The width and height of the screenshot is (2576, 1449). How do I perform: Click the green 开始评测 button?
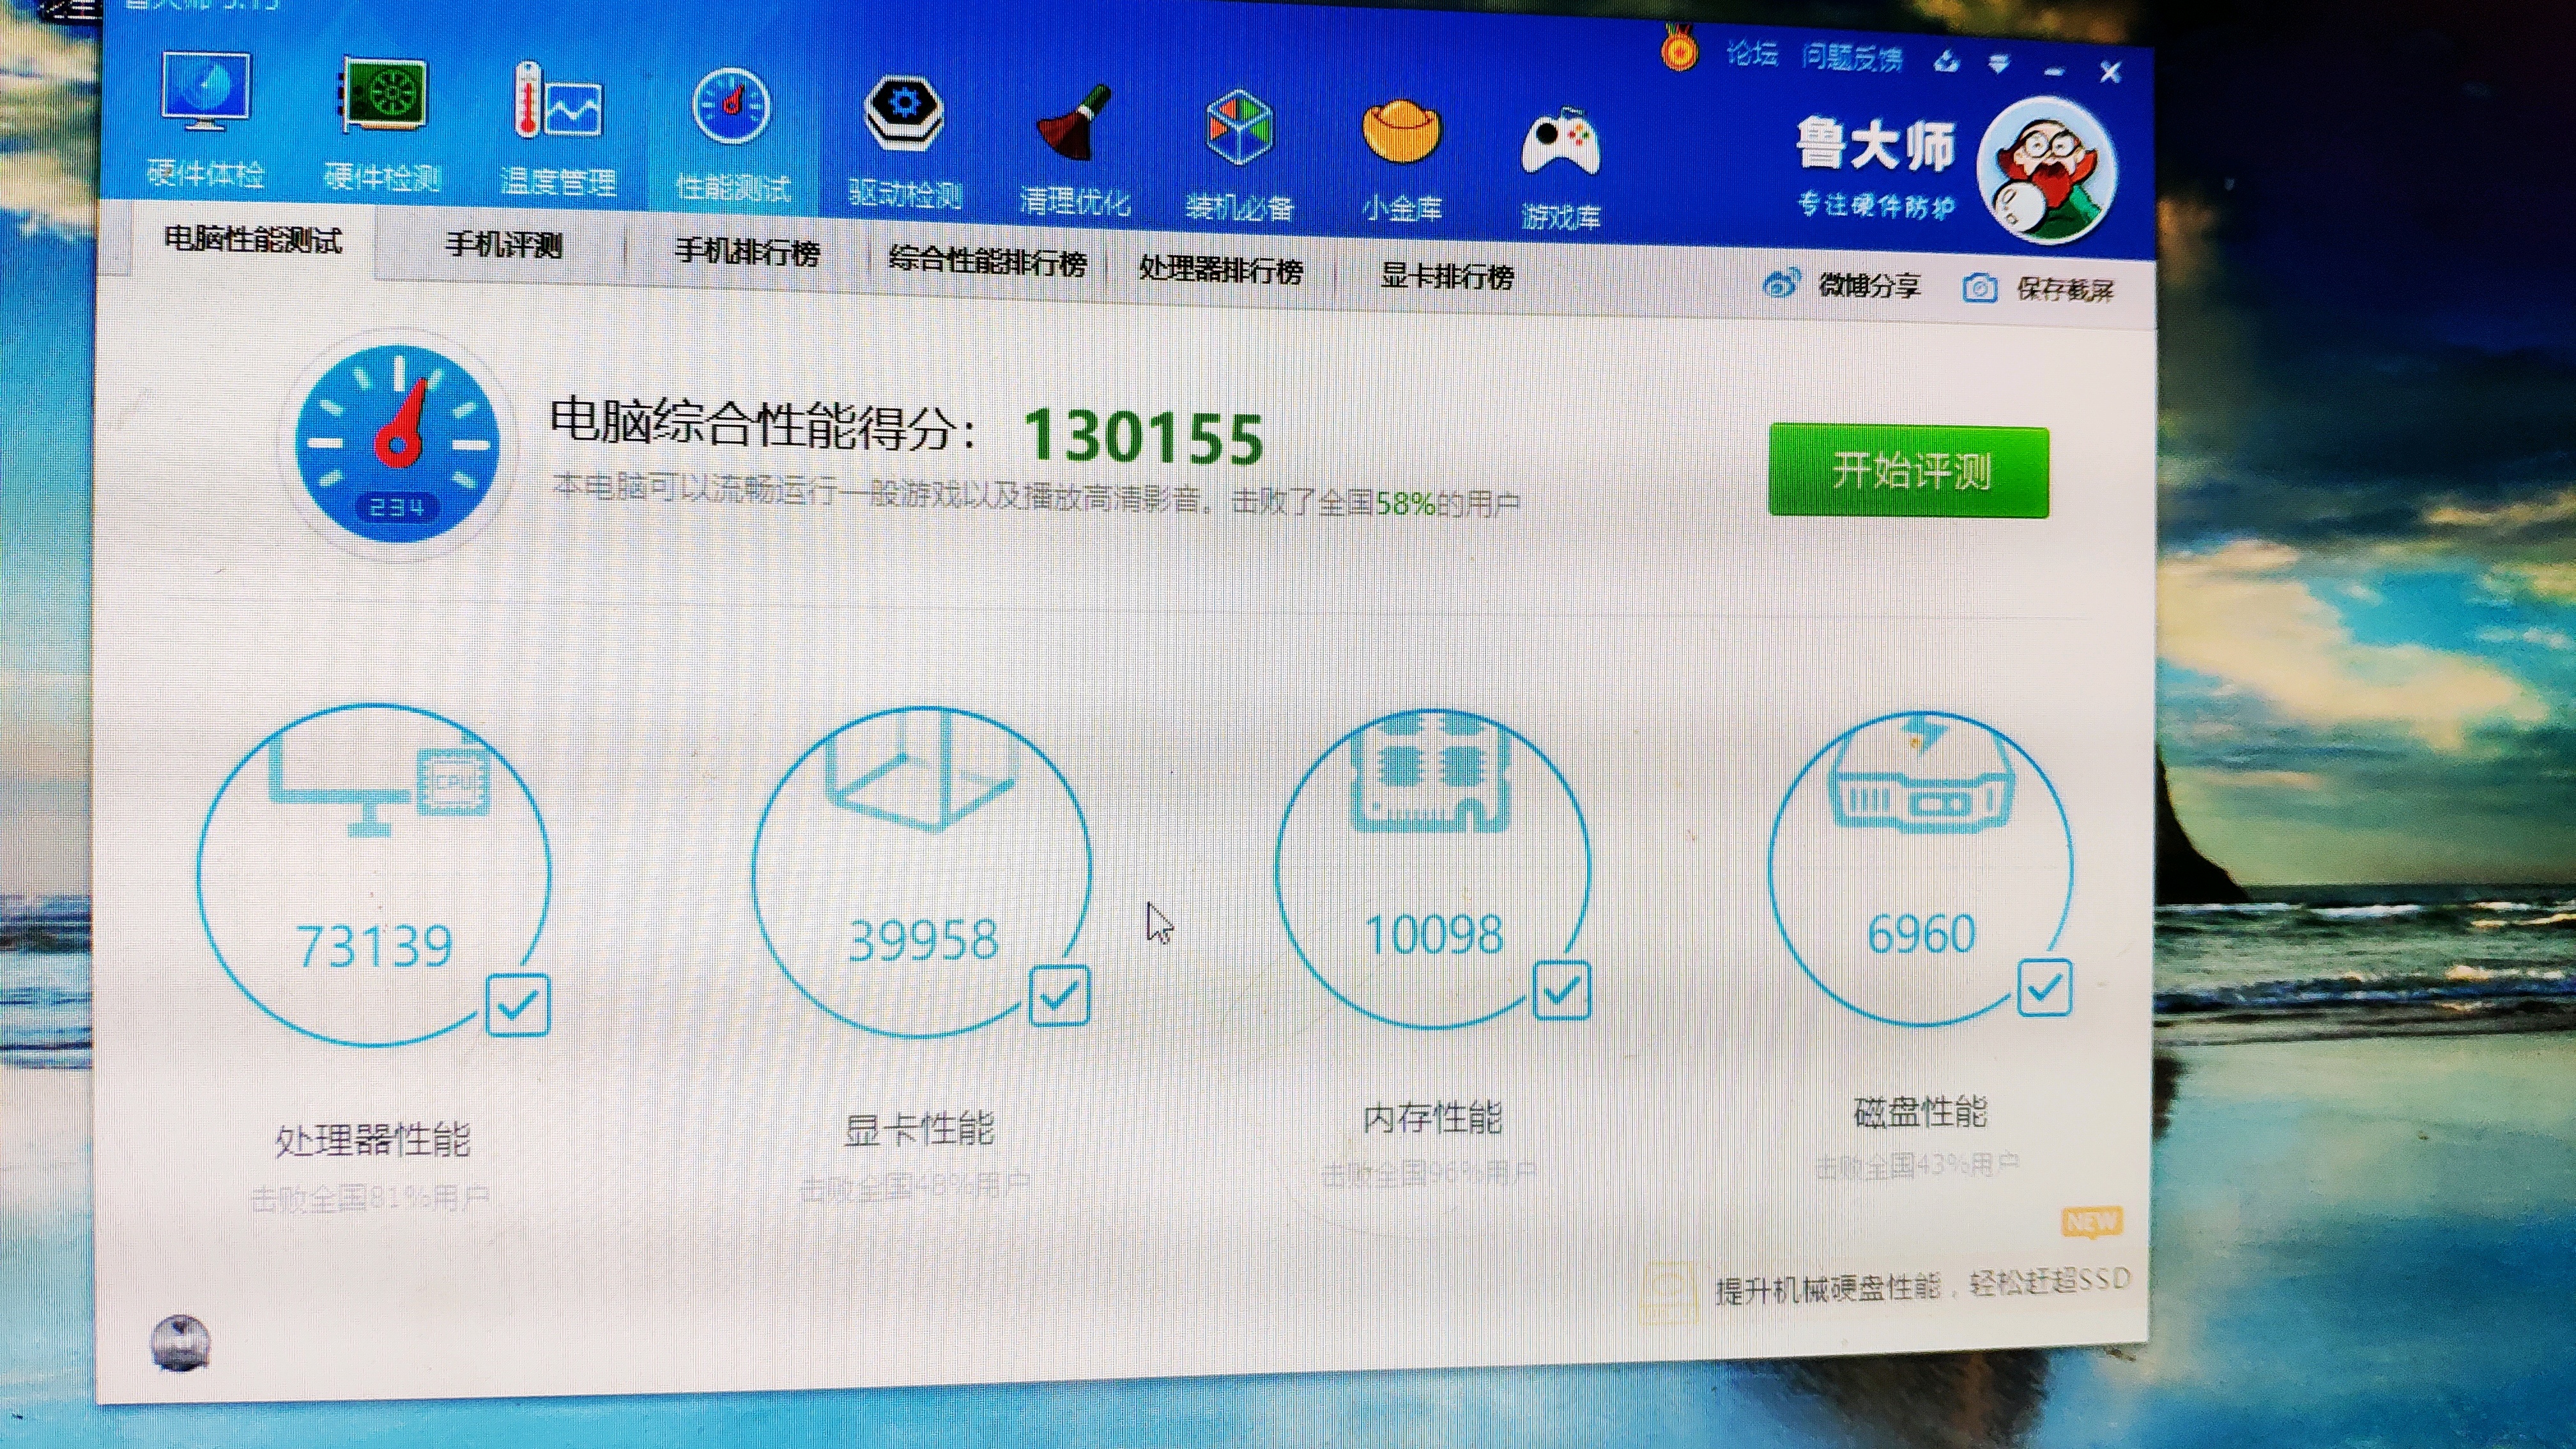click(1908, 471)
